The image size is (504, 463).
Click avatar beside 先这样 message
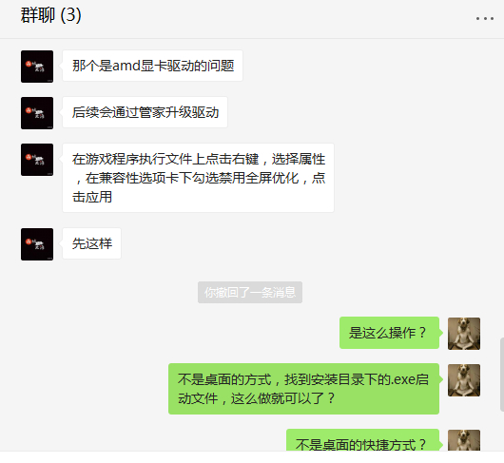click(37, 244)
